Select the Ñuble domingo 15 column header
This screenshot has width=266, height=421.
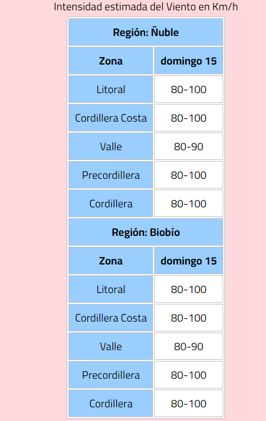tap(188, 61)
